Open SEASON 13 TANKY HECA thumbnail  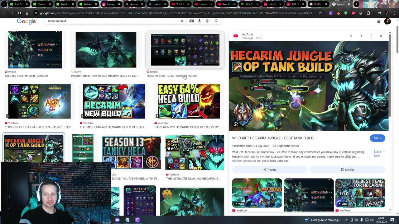(131, 152)
